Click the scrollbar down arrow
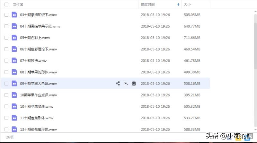Image resolution: width=257 pixels, height=143 pixels. (255, 130)
